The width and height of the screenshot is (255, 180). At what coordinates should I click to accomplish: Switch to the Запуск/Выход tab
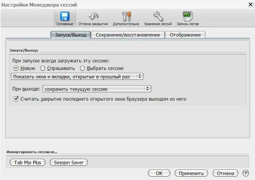70,35
